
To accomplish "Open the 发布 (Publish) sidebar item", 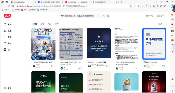I will (8, 37).
